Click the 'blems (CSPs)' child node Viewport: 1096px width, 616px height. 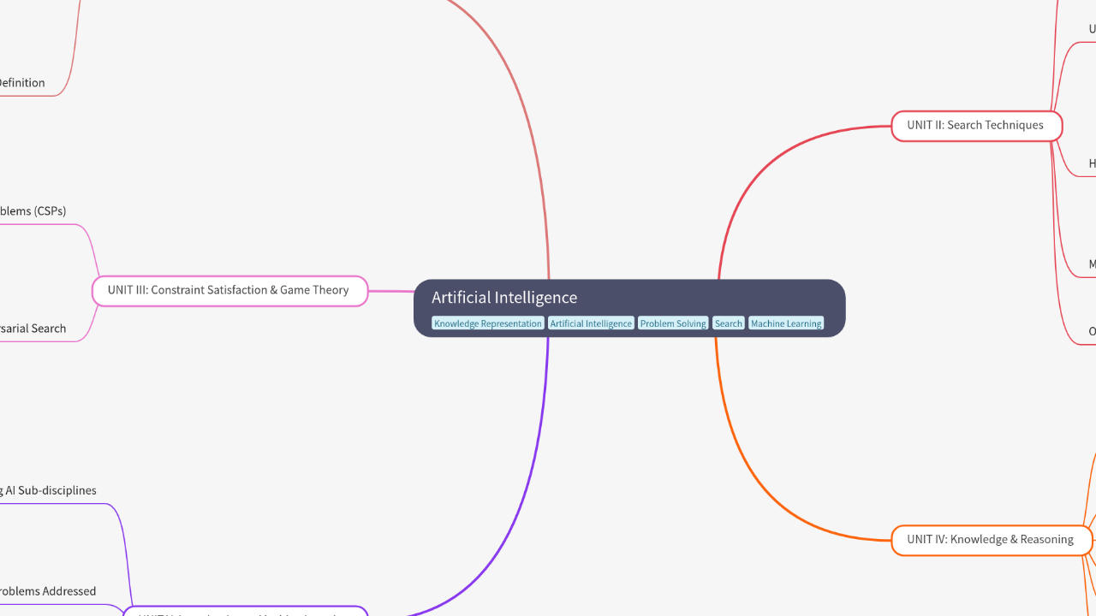[x=33, y=211]
